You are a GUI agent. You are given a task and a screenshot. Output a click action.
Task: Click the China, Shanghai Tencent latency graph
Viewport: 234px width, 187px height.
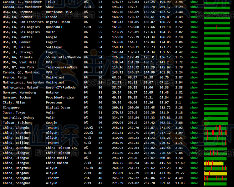[x=216, y=178]
